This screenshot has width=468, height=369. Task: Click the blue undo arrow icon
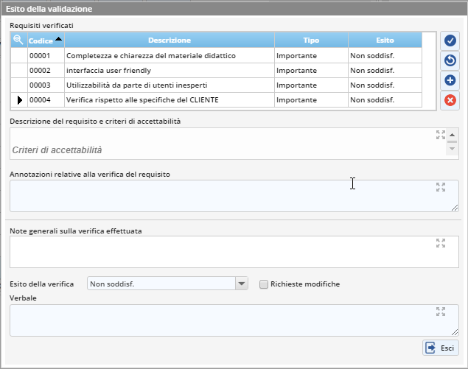coord(450,60)
